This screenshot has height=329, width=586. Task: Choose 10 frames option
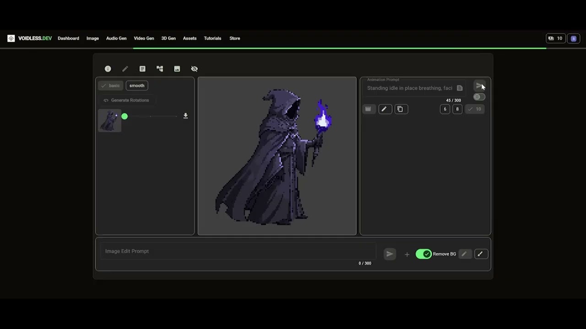tap(475, 109)
